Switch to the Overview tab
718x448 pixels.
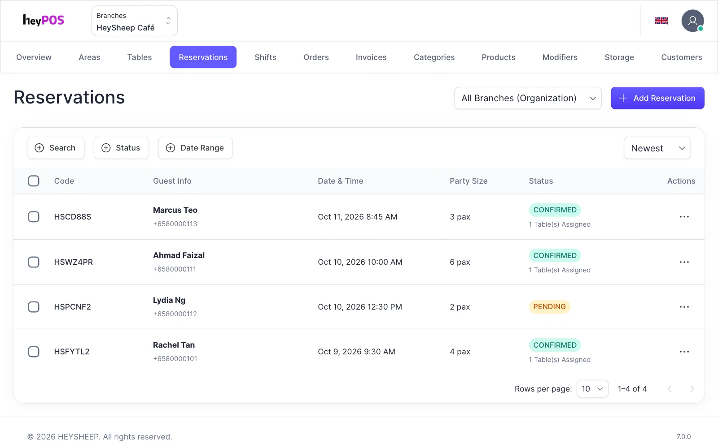pos(34,57)
